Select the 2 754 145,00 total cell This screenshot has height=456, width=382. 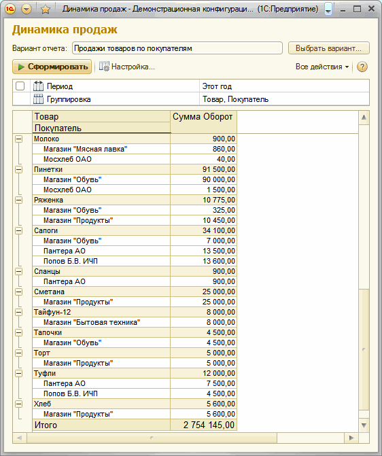[x=203, y=425]
